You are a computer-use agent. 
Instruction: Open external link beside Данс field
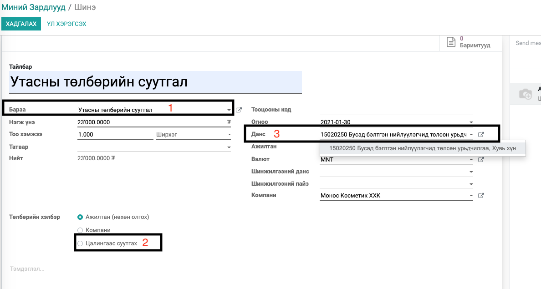(481, 135)
